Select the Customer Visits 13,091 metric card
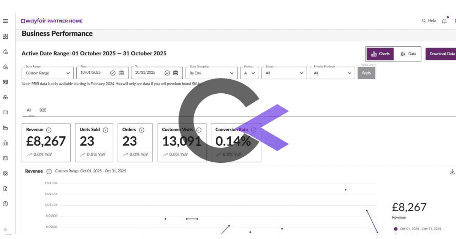 [x=182, y=143]
